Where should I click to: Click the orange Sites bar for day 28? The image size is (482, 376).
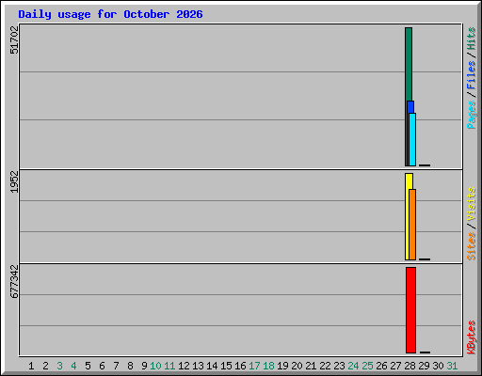tap(412, 225)
